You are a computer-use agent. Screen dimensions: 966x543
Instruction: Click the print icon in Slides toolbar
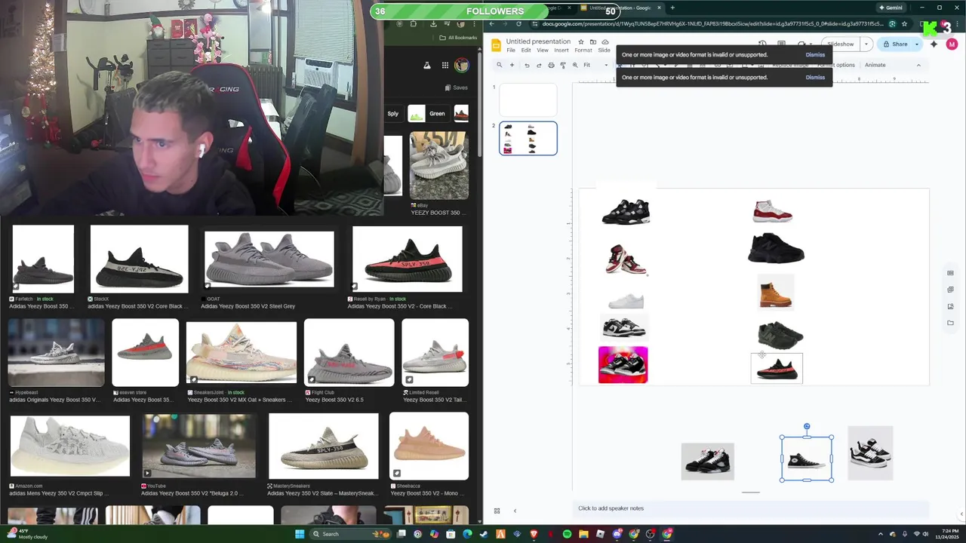coord(551,65)
